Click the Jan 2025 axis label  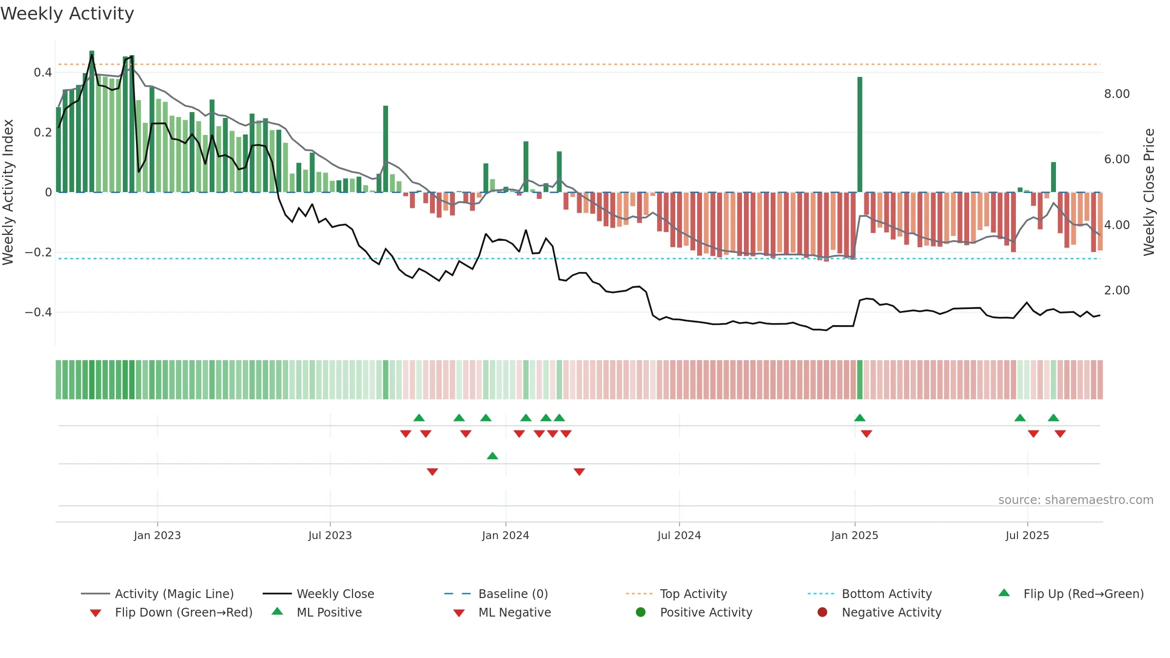click(x=855, y=535)
